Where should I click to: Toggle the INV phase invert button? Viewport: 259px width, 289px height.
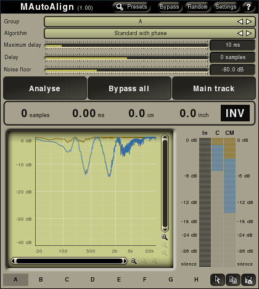(235, 113)
